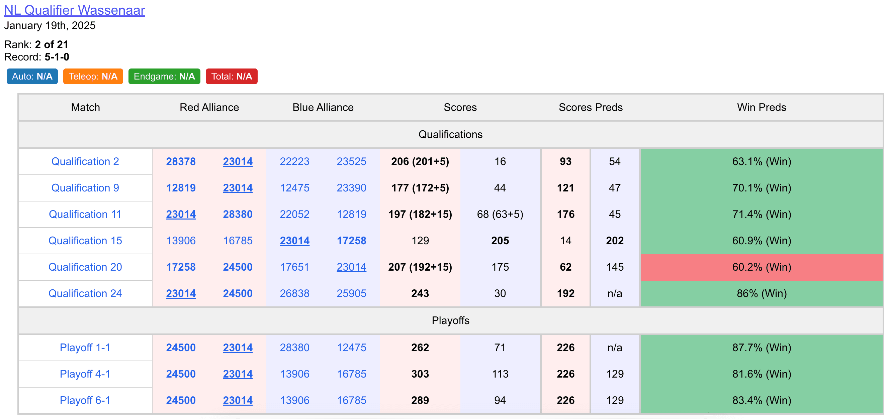Click team 23390 in Qualification 9 row
This screenshot has width=888, height=419.
click(352, 188)
